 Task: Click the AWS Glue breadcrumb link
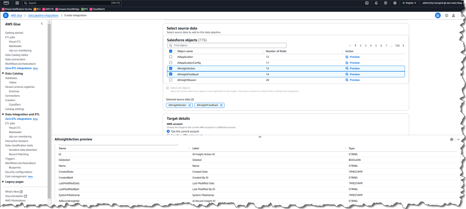coord(17,15)
